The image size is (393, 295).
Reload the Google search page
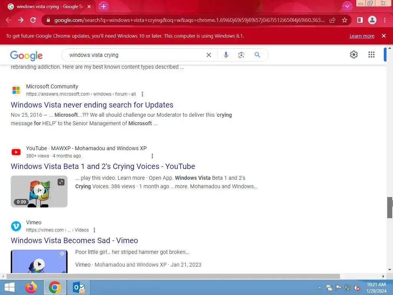click(33, 20)
